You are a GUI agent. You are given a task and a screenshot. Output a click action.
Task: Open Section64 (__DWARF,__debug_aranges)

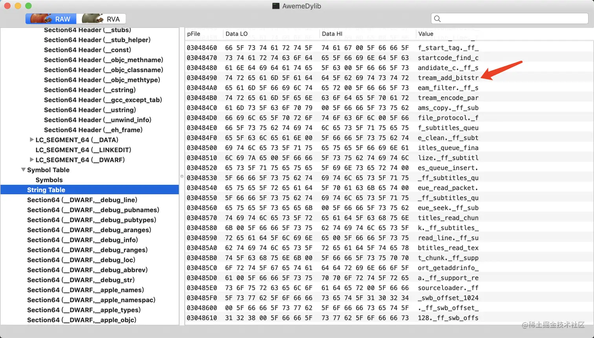[x=89, y=230]
